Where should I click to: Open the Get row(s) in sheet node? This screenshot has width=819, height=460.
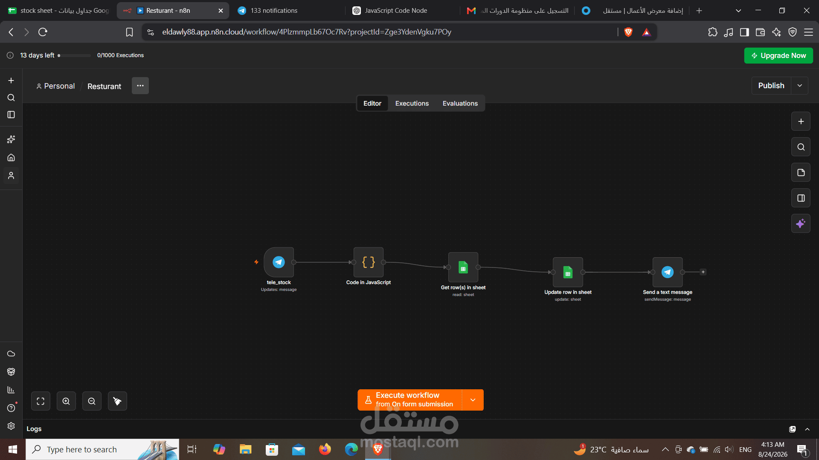(x=463, y=267)
